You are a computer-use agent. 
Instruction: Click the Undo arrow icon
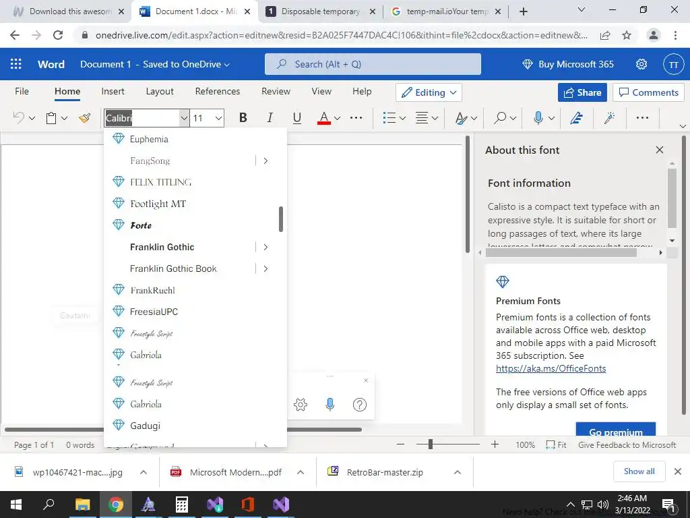tap(18, 117)
